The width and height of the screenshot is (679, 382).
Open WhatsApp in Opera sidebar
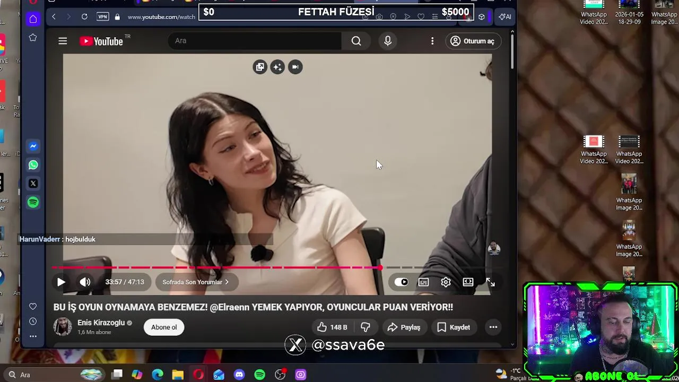point(33,165)
